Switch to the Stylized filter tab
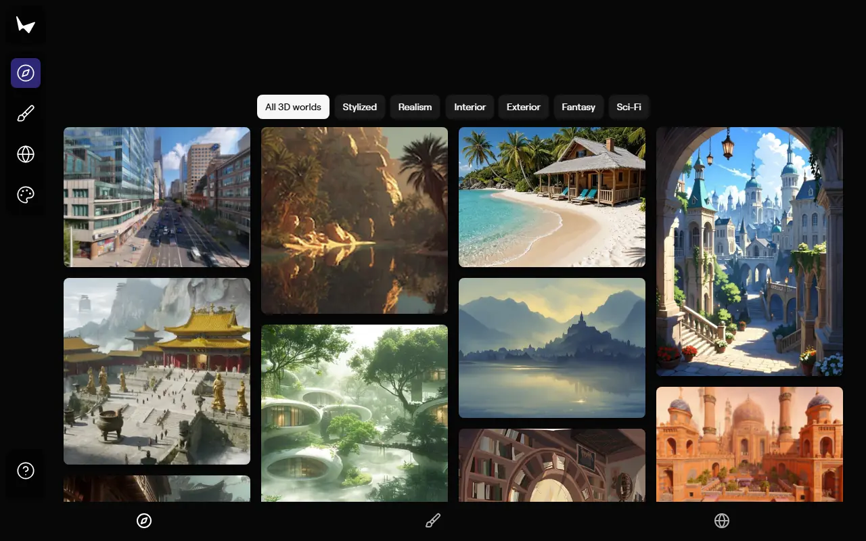Viewport: 866px width, 541px height. click(360, 107)
